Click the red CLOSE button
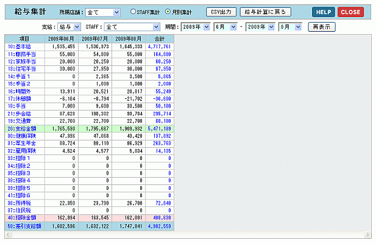 (x=350, y=12)
